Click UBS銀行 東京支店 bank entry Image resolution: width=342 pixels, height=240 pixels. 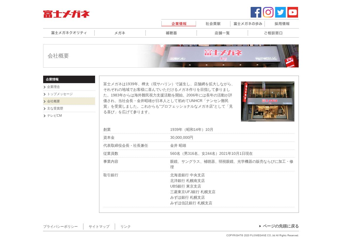pos(186,186)
